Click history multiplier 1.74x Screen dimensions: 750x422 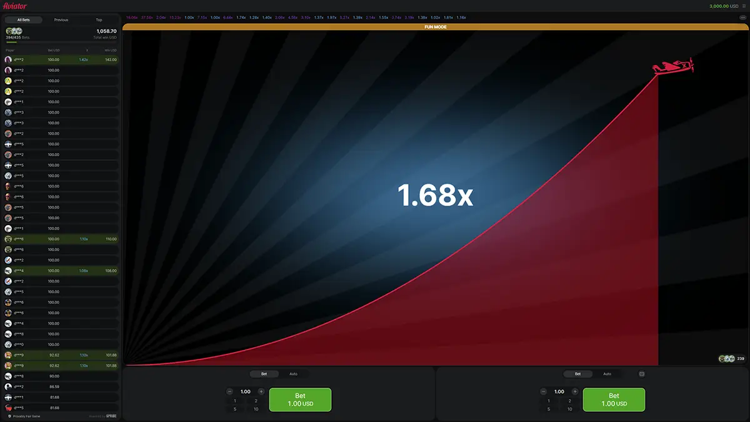[241, 18]
